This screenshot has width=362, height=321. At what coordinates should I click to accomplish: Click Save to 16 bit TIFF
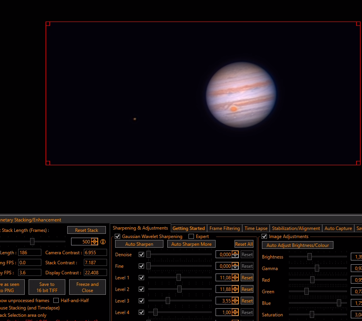coord(47,287)
